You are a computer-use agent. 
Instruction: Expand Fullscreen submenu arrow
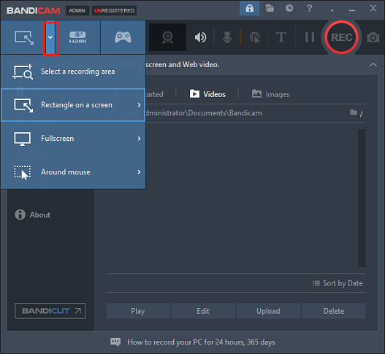click(x=140, y=139)
